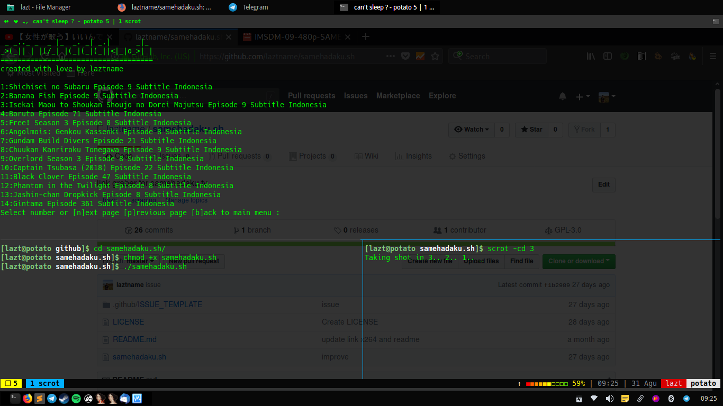Image resolution: width=723 pixels, height=406 pixels.
Task: Save page to Pocket in Firefox
Action: coord(405,56)
